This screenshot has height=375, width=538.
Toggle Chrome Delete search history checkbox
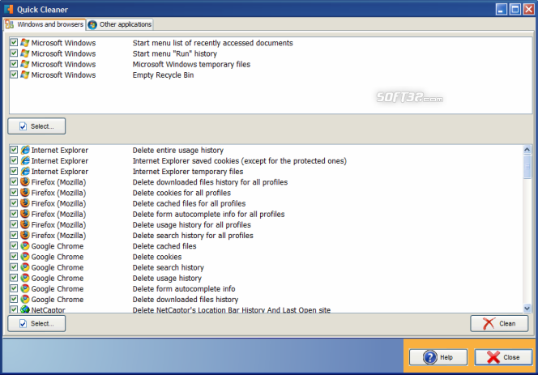[x=14, y=267]
